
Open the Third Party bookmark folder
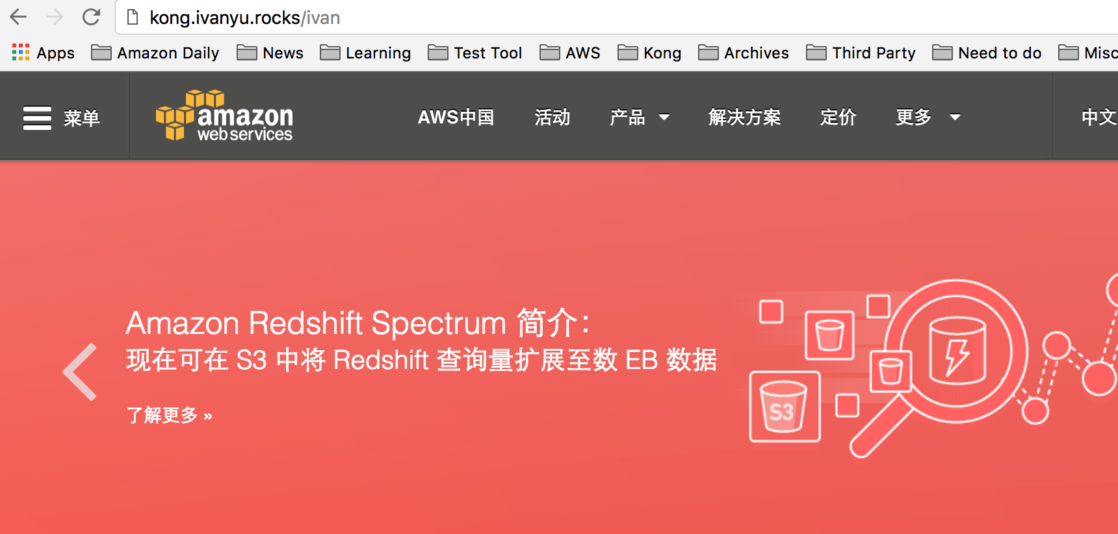(861, 53)
